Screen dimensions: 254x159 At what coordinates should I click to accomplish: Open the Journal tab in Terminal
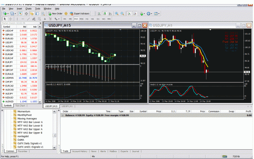pos(135,151)
